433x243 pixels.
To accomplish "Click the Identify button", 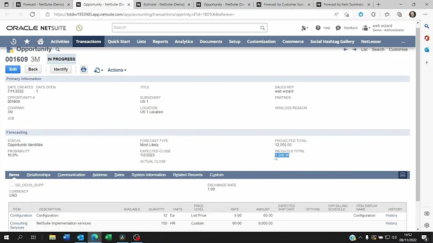I will coord(61,69).
